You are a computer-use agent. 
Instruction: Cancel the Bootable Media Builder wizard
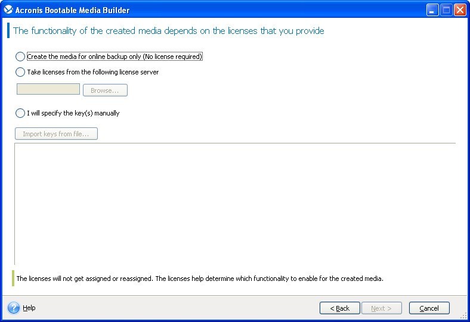(x=429, y=308)
